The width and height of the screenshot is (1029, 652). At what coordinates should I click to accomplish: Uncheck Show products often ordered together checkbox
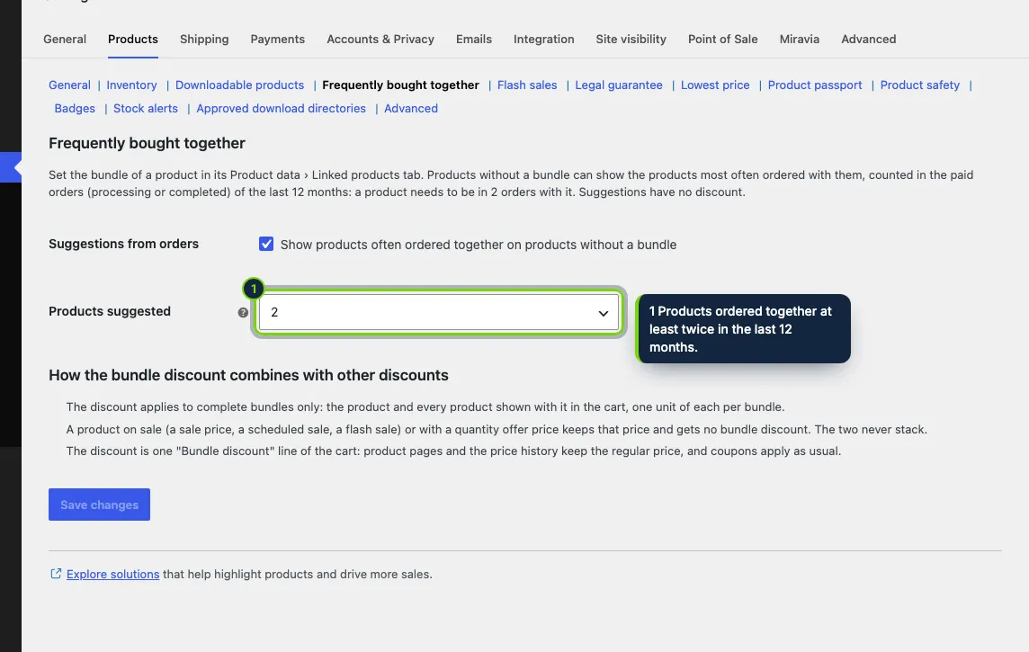[265, 244]
